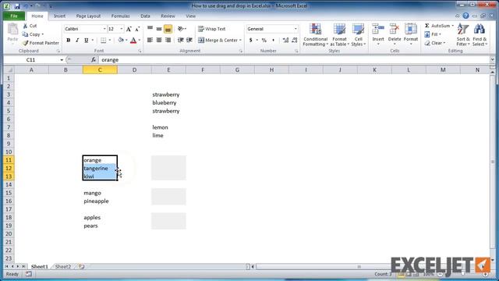Toggle Italic formatting
The image size is (499, 281).
77,40
